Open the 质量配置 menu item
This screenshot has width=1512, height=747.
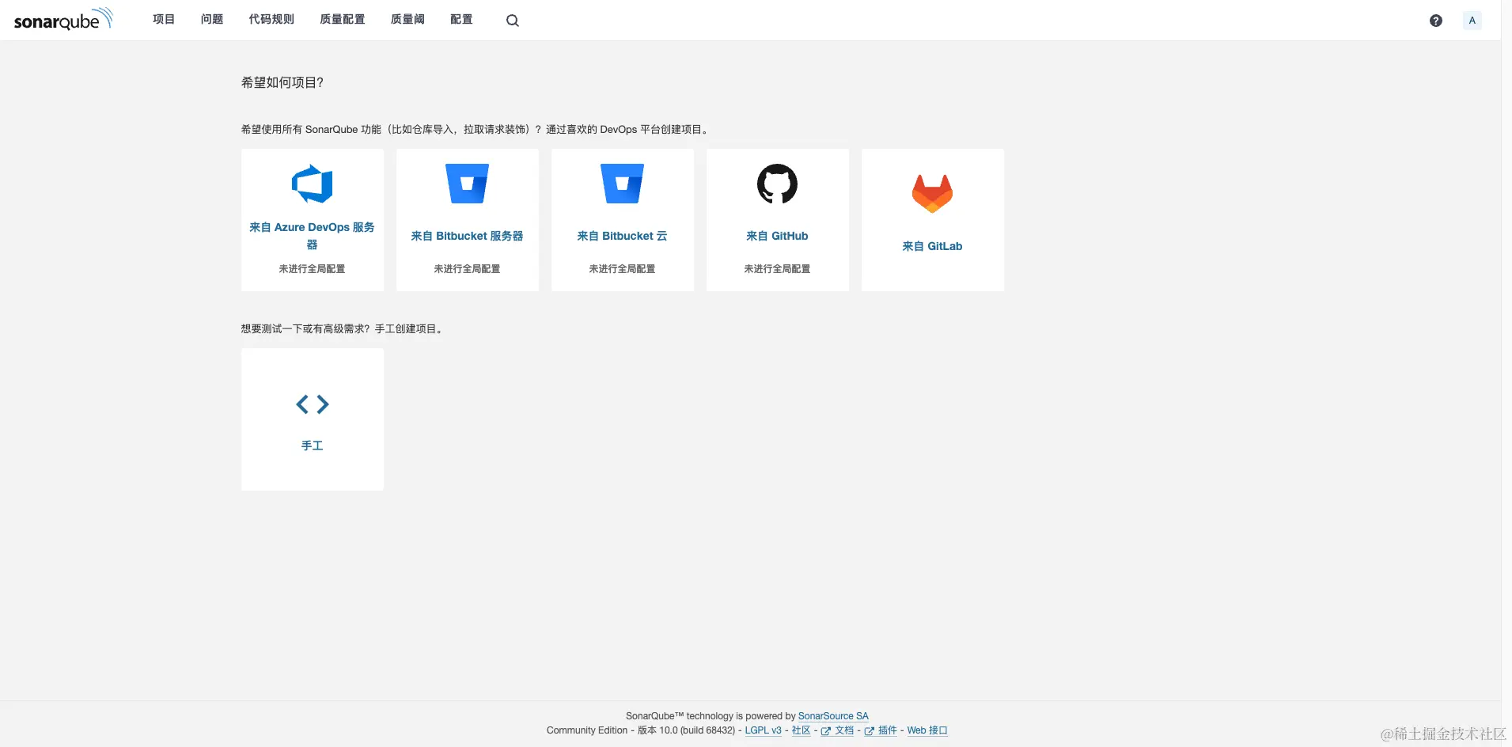[x=343, y=20]
